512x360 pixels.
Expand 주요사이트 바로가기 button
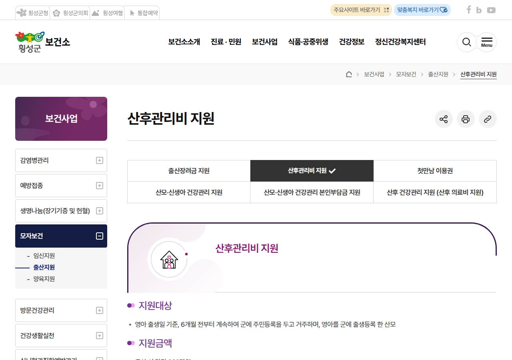361,10
